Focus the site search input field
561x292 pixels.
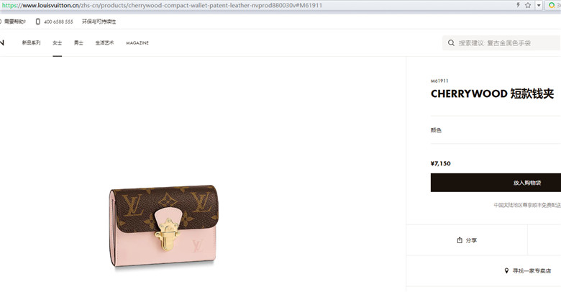coord(501,43)
